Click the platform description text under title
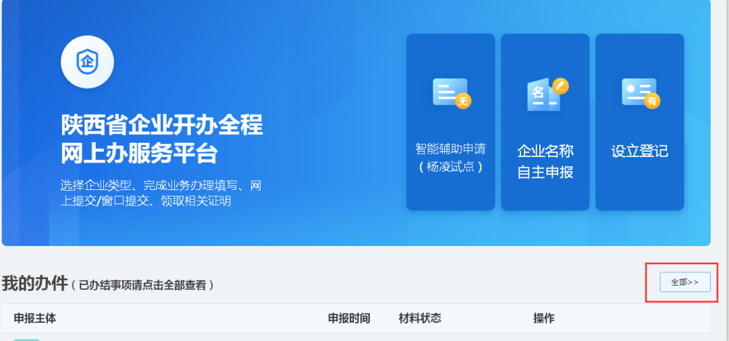Image resolution: width=729 pixels, height=341 pixels. tap(161, 193)
